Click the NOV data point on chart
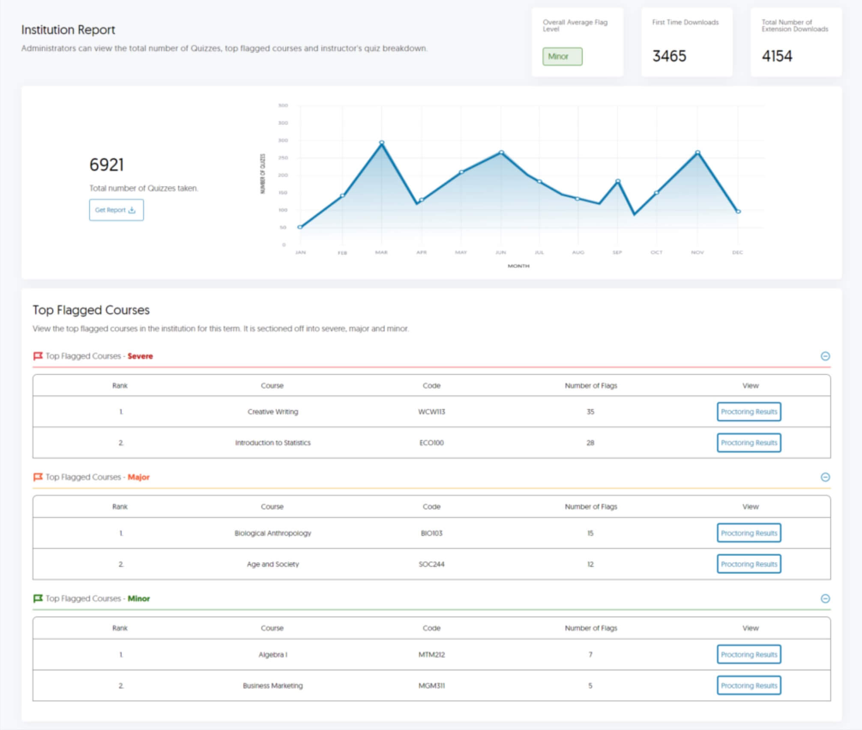Viewport: 862px width, 730px height. (697, 153)
